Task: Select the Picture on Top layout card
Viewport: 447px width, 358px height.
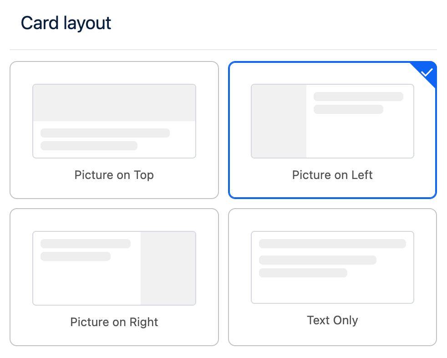Action: point(114,130)
